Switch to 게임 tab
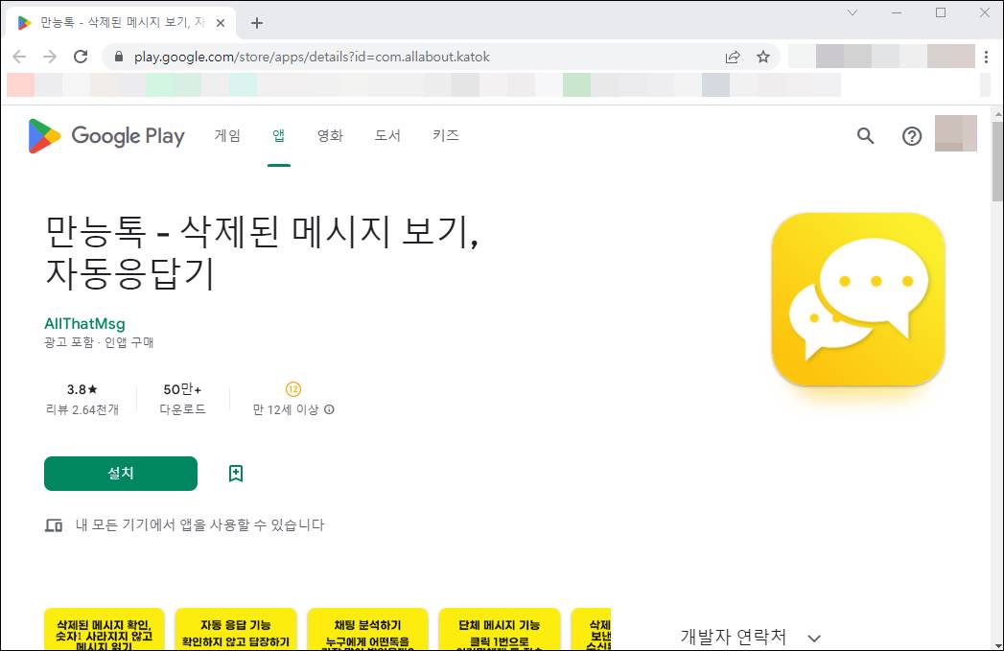The image size is (1004, 651). point(227,136)
